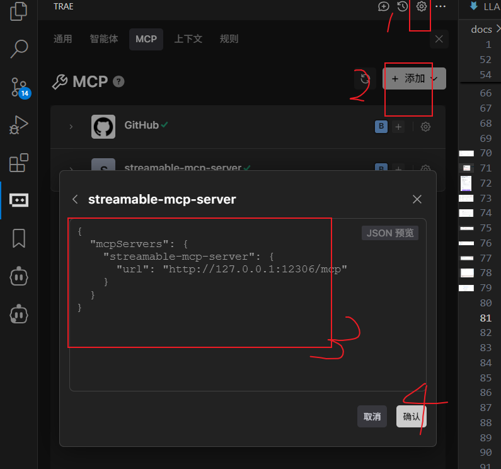Open chat history clock icon
501x469 pixels.
(x=402, y=6)
